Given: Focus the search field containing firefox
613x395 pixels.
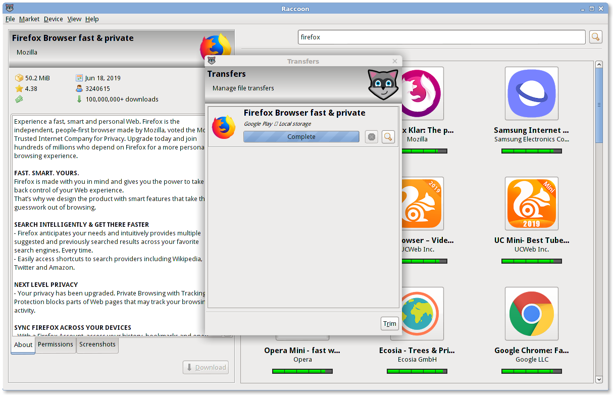Looking at the screenshot, I should click(442, 37).
